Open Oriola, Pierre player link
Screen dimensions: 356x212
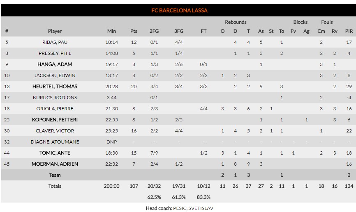[x=55, y=109]
